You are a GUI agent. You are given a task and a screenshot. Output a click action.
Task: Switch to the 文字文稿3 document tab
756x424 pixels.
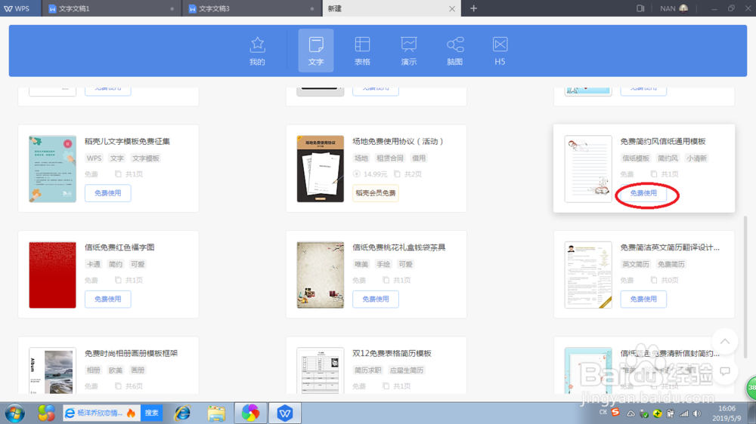tap(251, 8)
